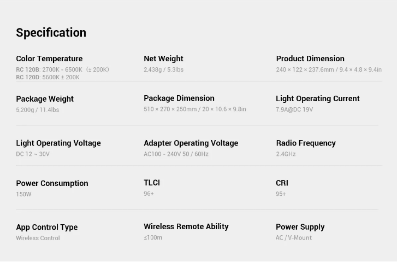Click the 150W power consumption value
This screenshot has height=262, width=397.
tap(23, 194)
